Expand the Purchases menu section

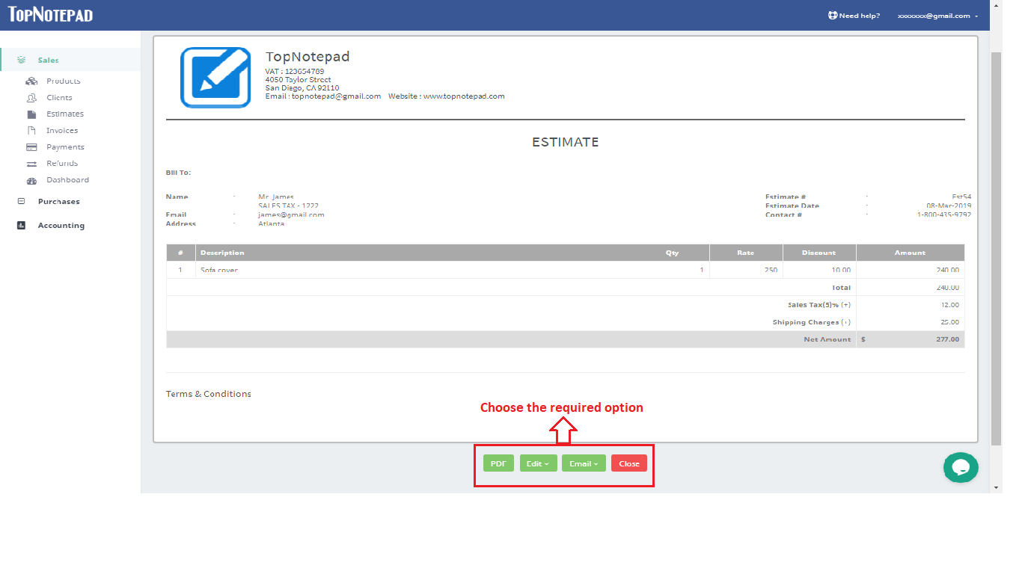(58, 201)
